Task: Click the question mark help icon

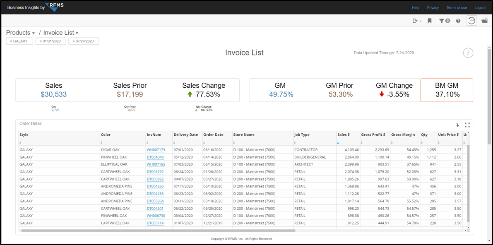Action: (x=458, y=21)
